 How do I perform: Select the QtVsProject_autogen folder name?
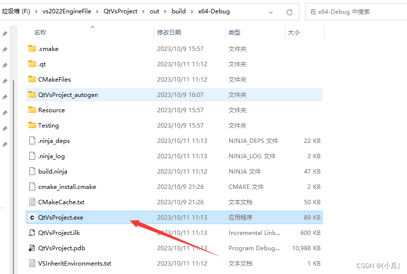point(68,95)
